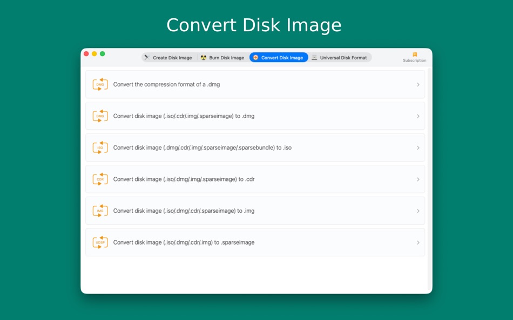Select the Burn Disk Image tab

tap(224, 57)
